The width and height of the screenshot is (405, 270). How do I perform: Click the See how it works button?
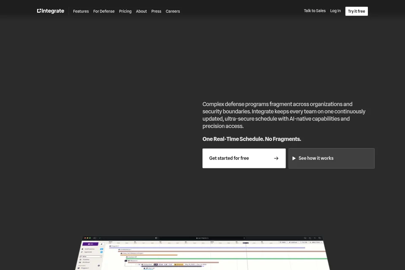[332, 158]
